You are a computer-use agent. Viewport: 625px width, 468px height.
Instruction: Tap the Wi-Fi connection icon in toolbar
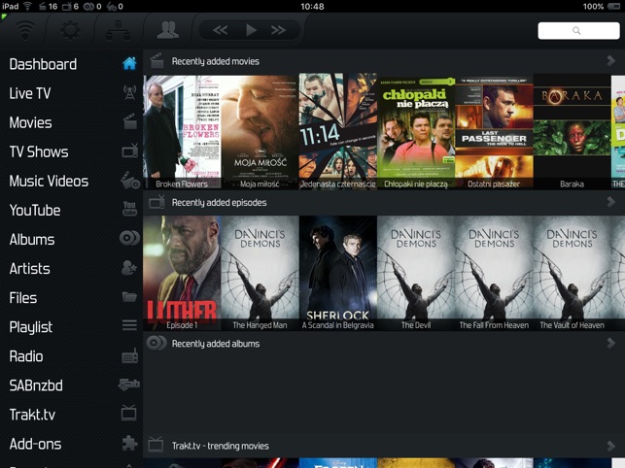coord(25,30)
